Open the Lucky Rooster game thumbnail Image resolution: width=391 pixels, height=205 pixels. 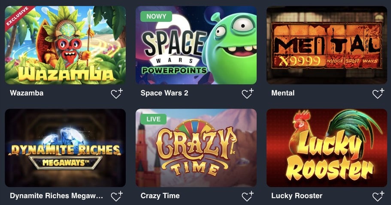(x=327, y=148)
